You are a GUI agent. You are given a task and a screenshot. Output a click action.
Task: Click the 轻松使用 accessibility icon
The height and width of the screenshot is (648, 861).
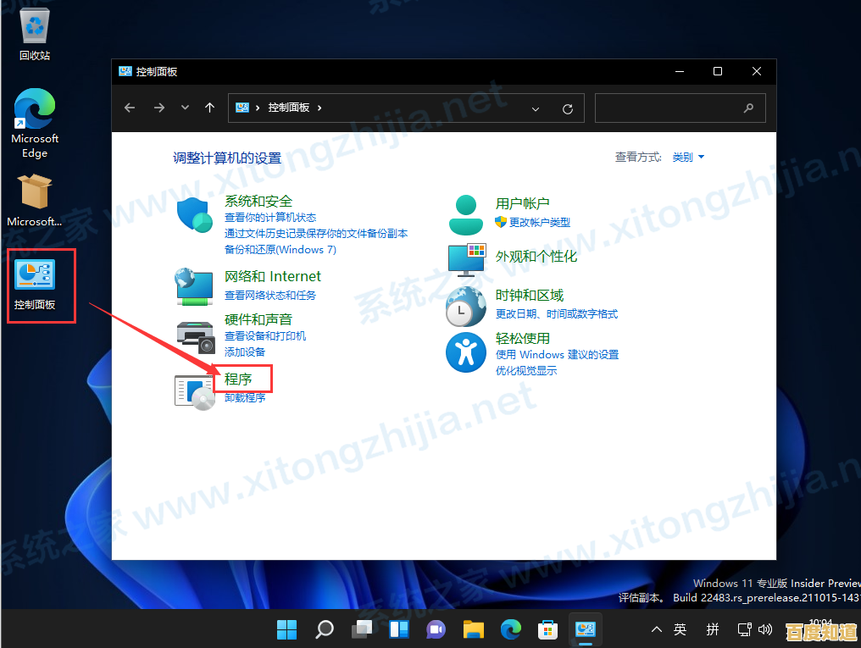tap(466, 352)
